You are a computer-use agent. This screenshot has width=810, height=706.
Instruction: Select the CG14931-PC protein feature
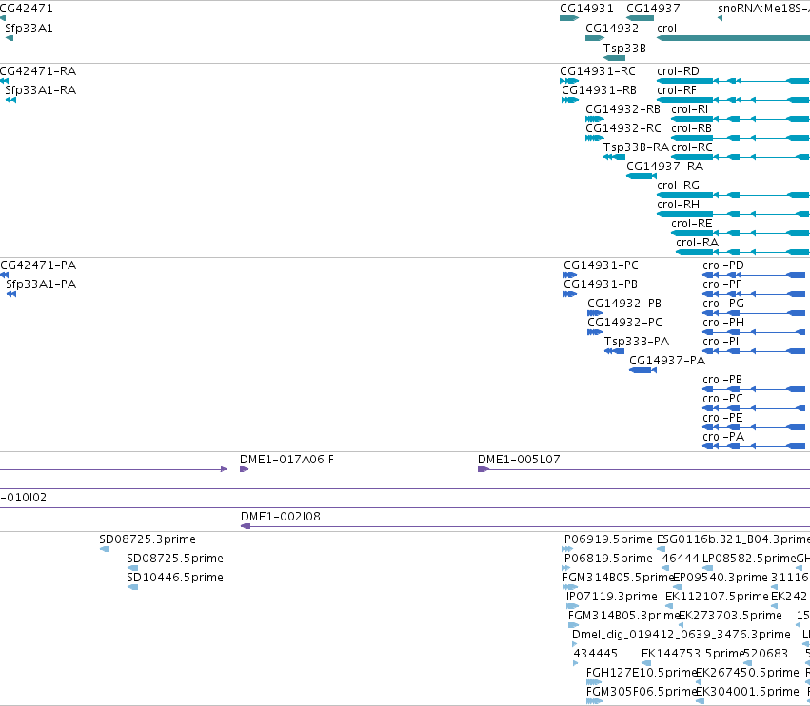click(x=570, y=275)
